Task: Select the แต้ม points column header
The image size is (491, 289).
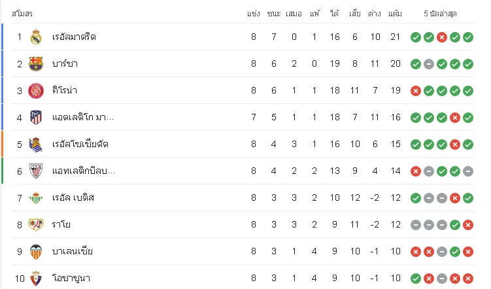Action: pyautogui.click(x=395, y=14)
